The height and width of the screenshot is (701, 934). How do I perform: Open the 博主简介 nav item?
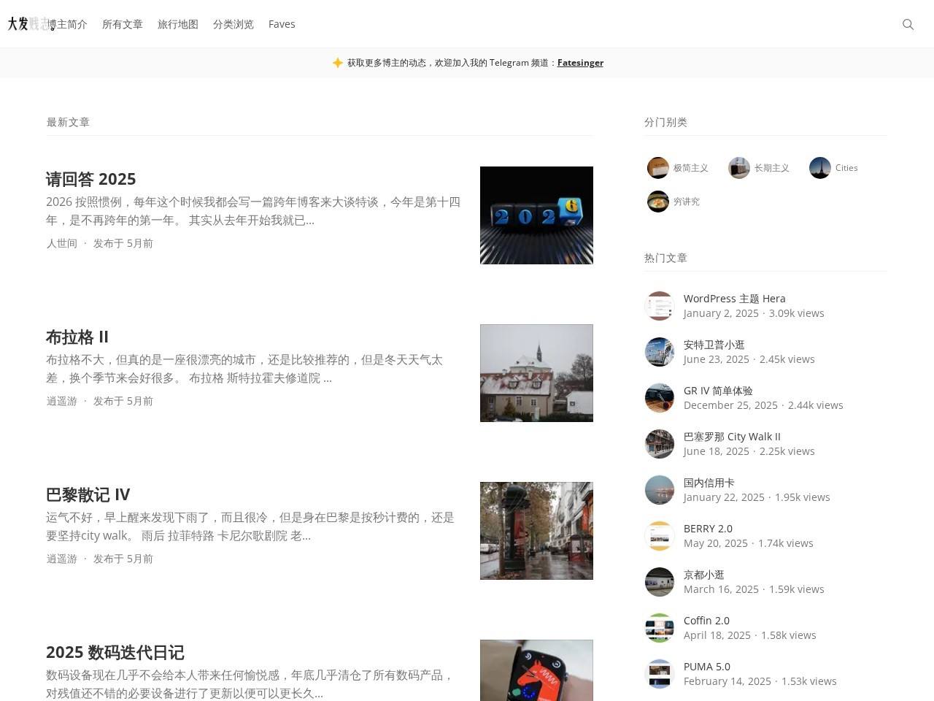(69, 24)
